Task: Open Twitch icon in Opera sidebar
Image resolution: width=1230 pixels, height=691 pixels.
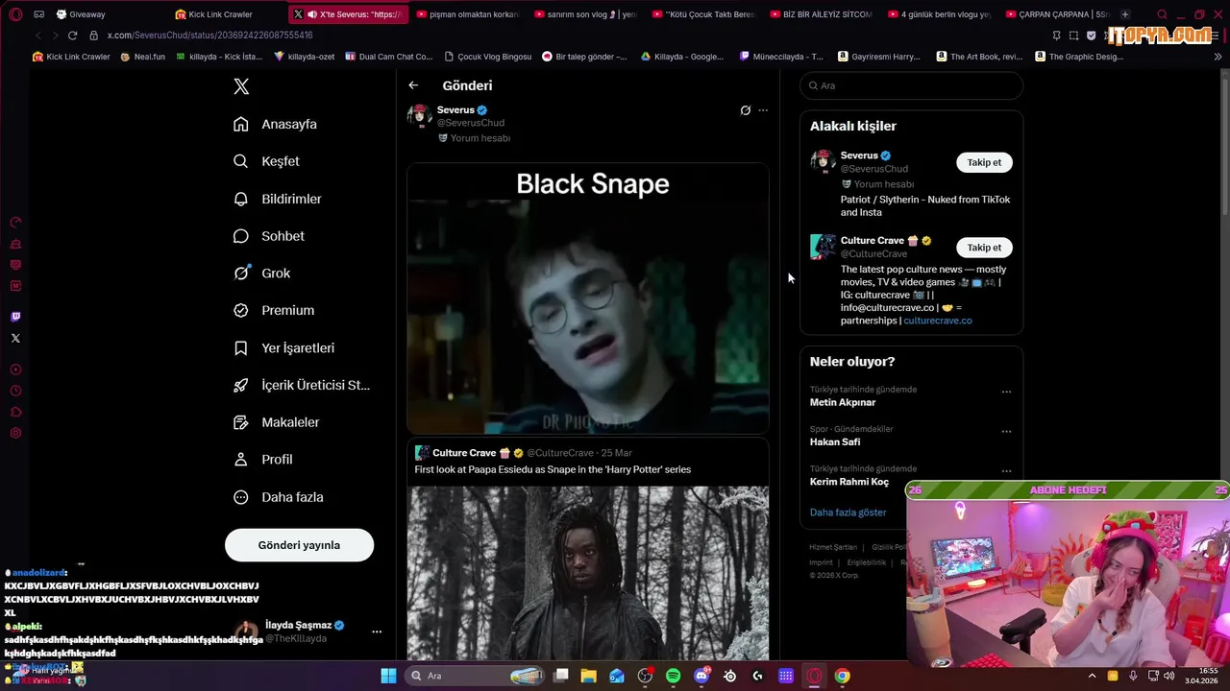Action: (x=15, y=317)
